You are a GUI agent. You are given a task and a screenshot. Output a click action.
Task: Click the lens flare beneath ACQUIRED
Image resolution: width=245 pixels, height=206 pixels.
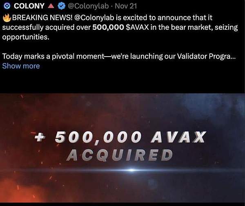coord(130,170)
